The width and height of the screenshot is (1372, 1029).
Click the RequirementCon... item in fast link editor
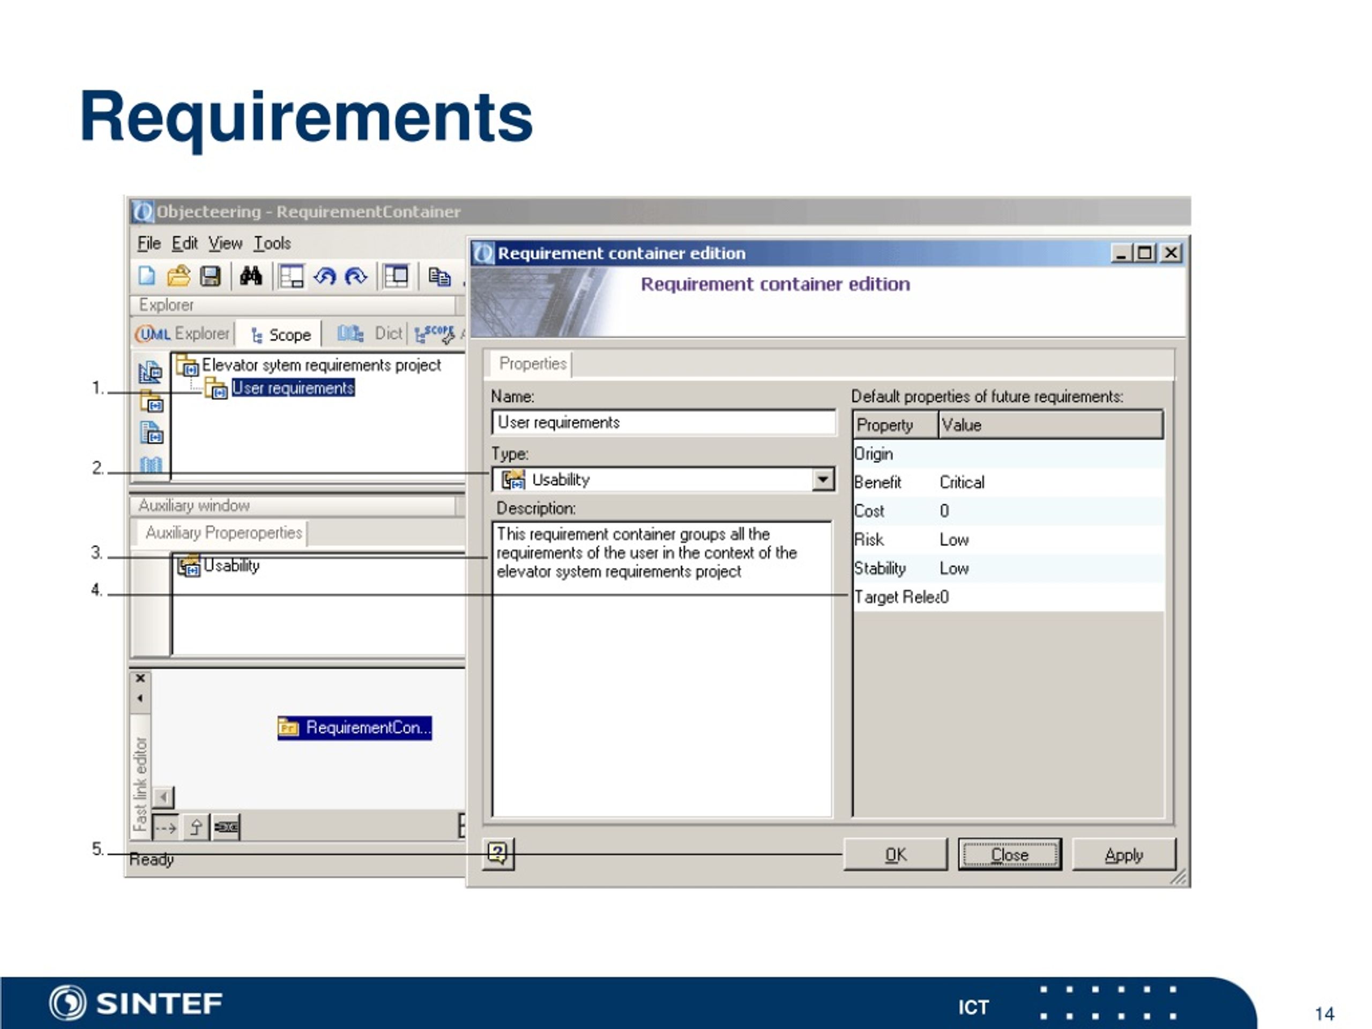(355, 728)
